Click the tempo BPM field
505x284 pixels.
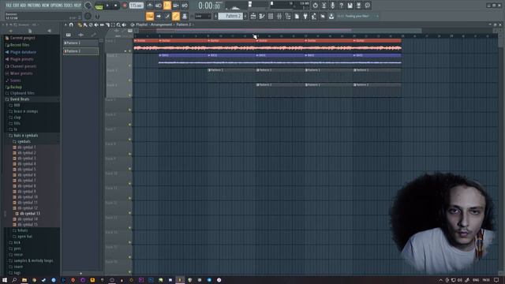point(137,6)
